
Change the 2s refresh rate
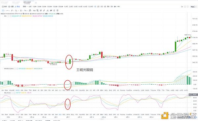(182, 7)
